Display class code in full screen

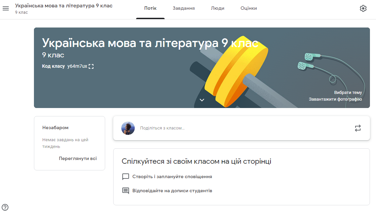pos(91,66)
